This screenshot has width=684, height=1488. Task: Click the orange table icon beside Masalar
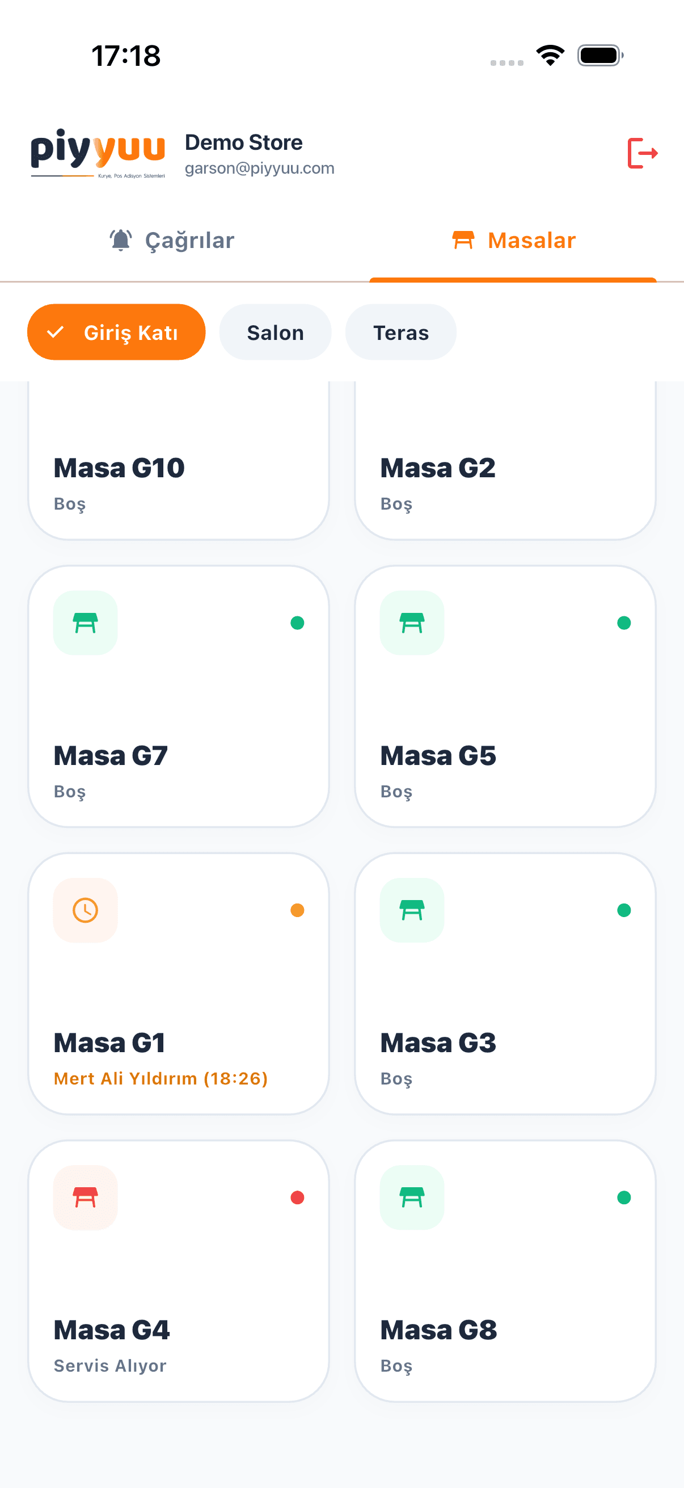[x=463, y=240]
